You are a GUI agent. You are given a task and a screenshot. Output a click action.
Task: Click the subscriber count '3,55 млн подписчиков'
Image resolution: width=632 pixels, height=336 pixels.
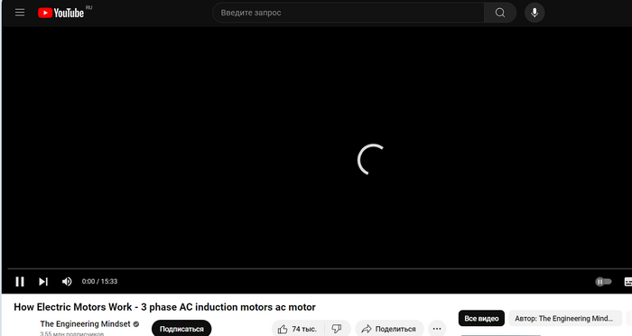tap(71, 333)
